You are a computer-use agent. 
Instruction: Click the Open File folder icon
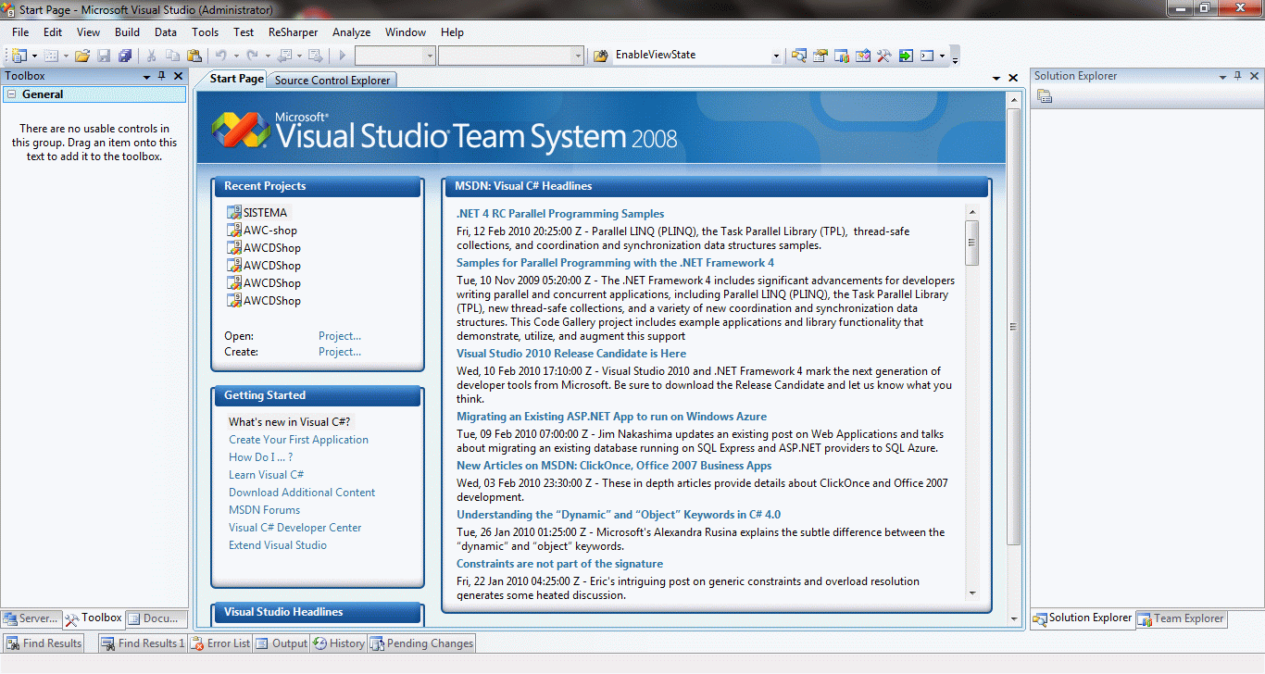(82, 56)
